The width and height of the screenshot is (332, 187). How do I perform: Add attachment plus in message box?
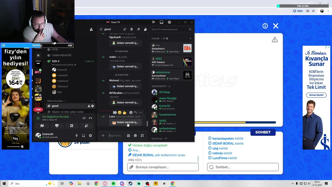pos(103,136)
